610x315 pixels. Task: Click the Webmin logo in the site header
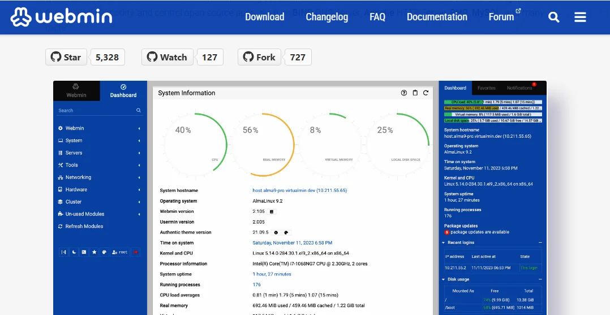coord(62,17)
